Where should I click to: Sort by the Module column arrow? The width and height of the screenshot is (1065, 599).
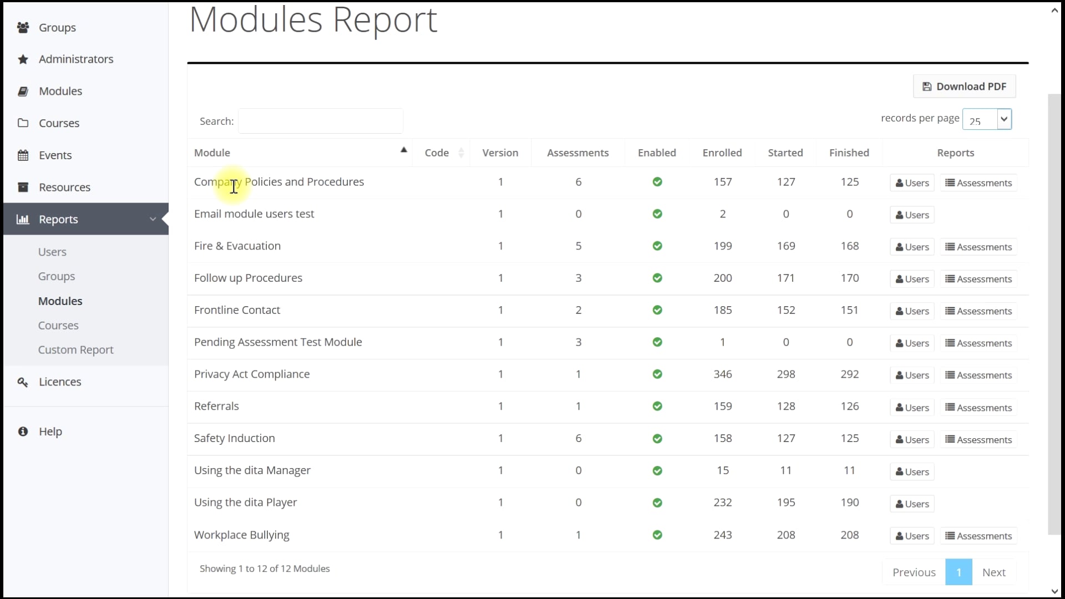click(404, 150)
